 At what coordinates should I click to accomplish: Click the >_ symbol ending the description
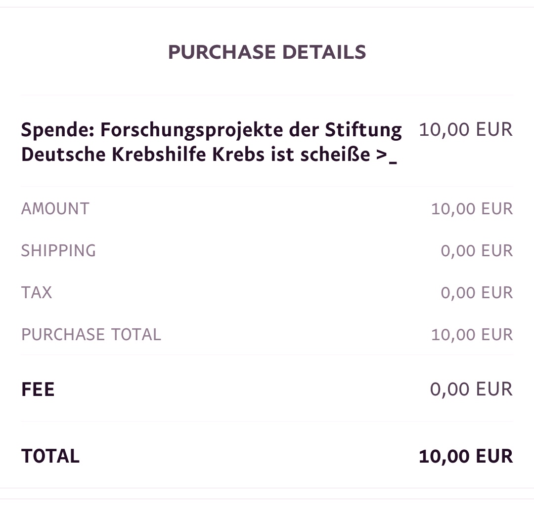tap(387, 156)
